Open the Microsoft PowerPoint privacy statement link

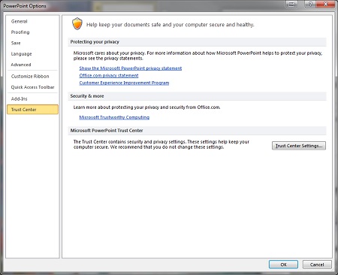pos(131,68)
